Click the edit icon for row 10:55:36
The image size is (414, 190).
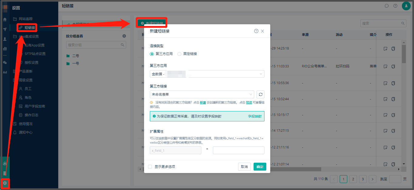(x=385, y=83)
